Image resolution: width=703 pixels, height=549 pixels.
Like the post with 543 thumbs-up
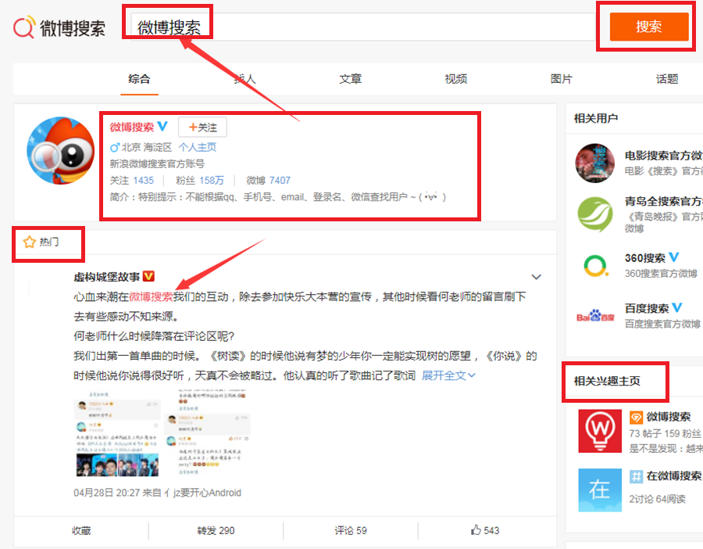(x=485, y=530)
